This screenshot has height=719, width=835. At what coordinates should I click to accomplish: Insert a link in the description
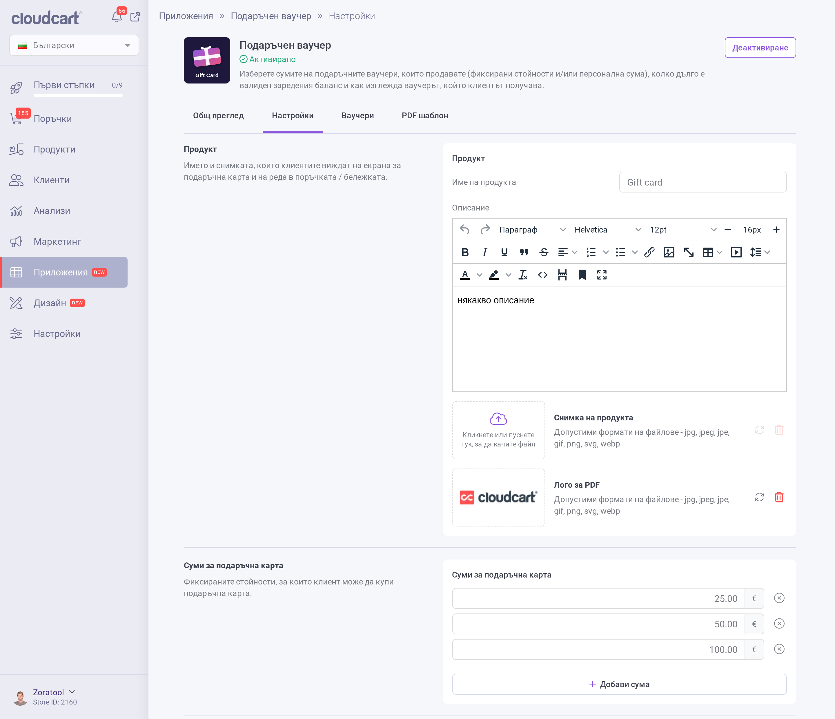649,252
